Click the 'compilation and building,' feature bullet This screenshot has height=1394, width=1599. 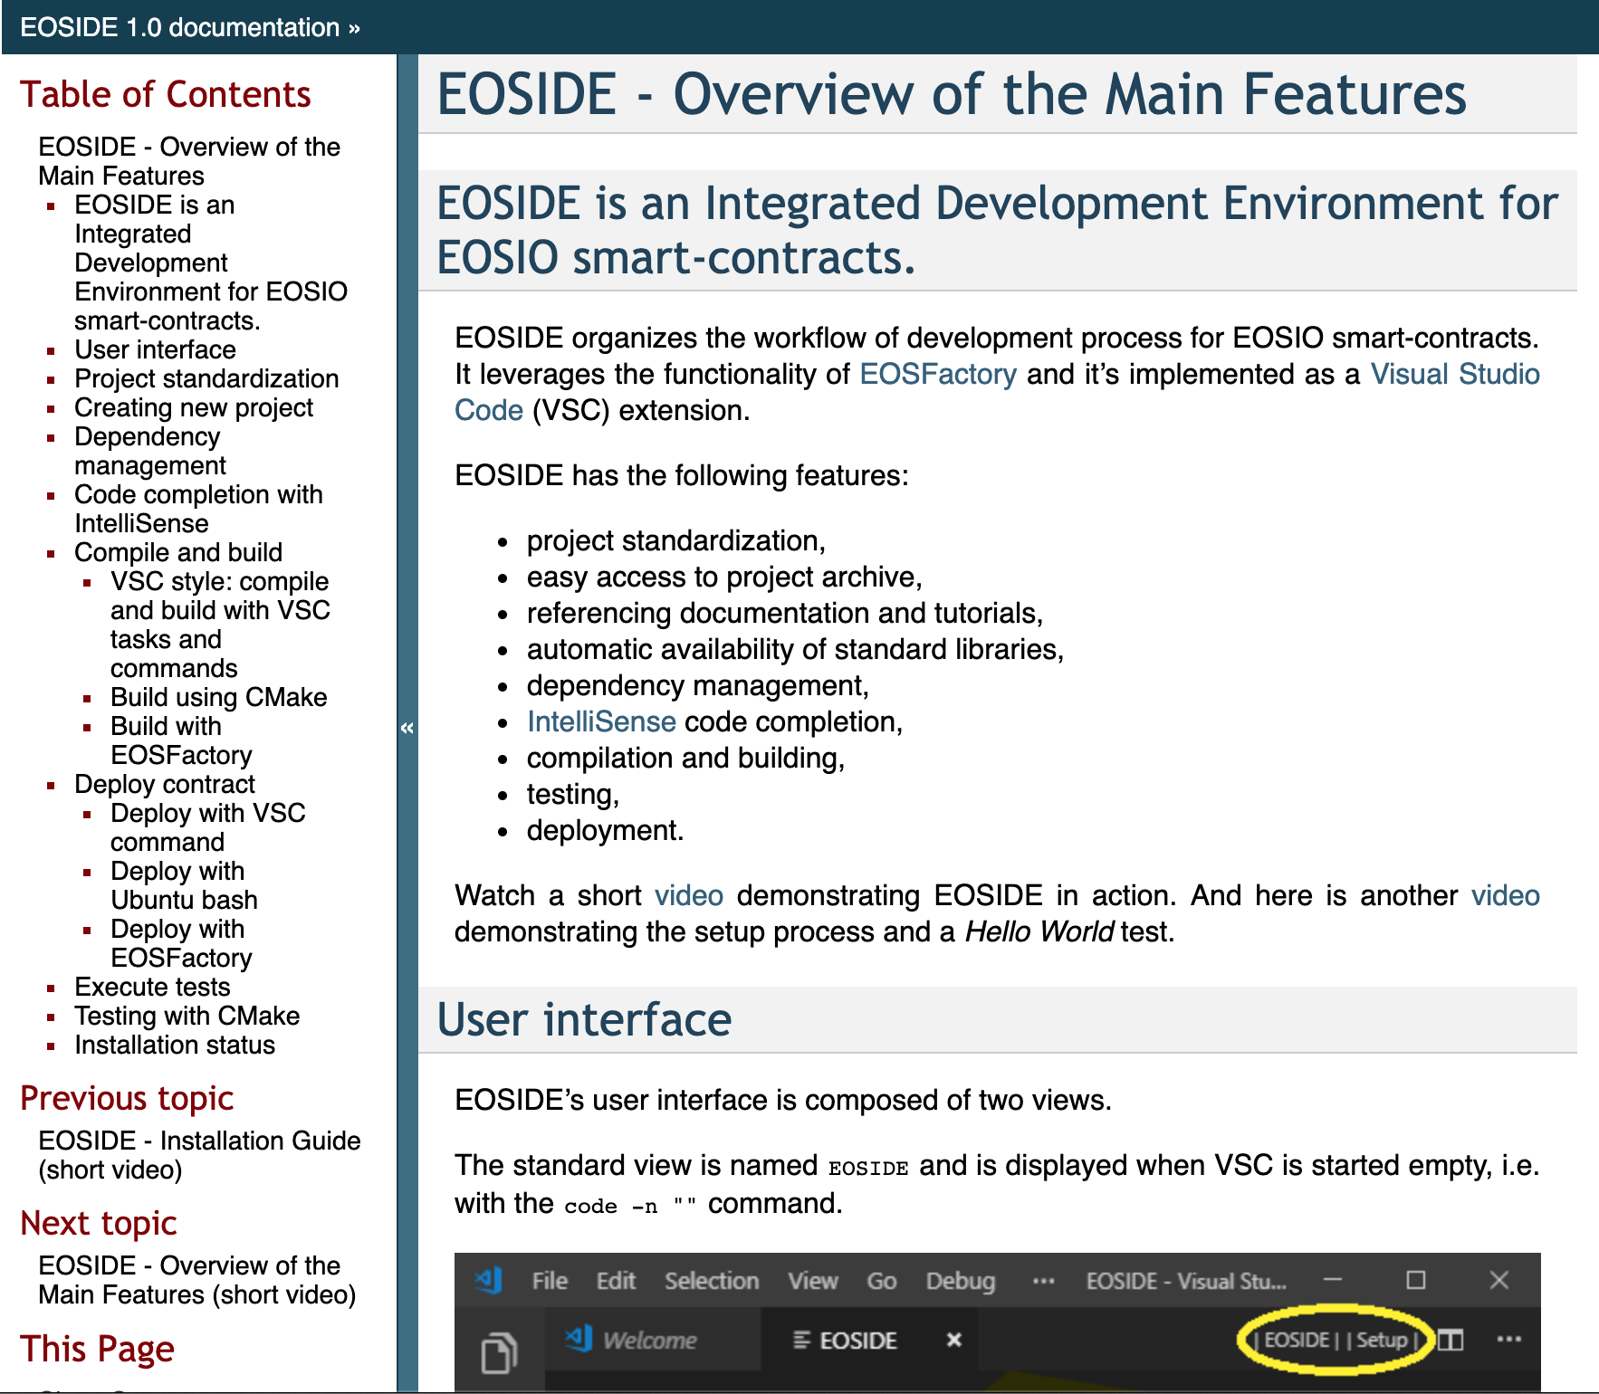685,758
